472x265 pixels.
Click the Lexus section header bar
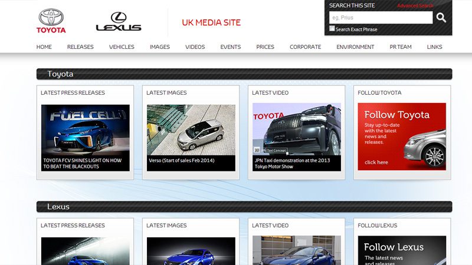(244, 207)
